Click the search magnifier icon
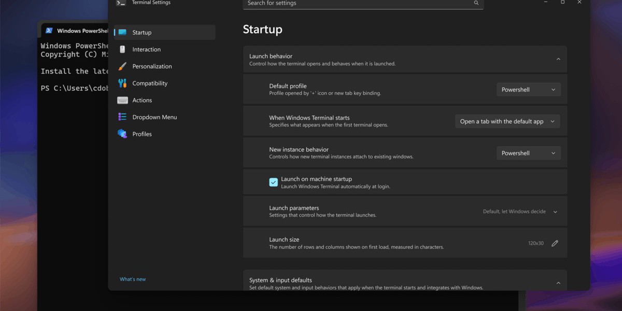 click(x=476, y=3)
